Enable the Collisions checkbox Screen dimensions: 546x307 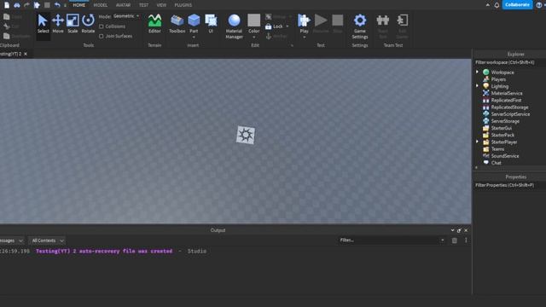102,26
